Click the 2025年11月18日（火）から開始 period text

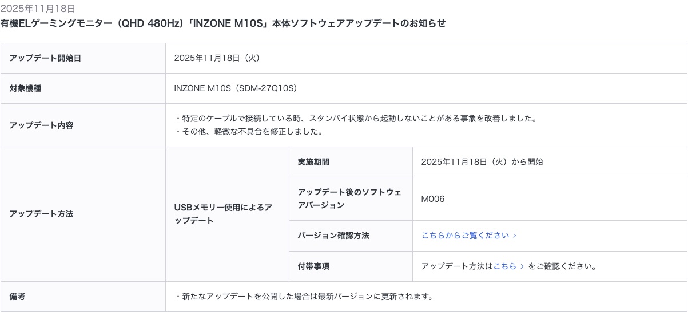coord(482,162)
